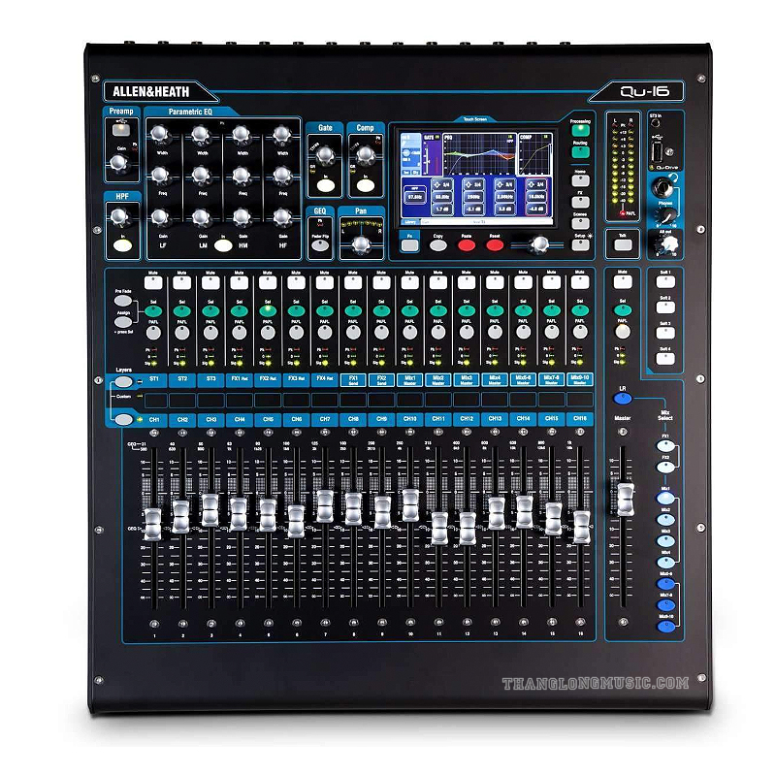This screenshot has width=776, height=776.
Task: Click the touchscreen rotary encoder
Action: tap(538, 244)
